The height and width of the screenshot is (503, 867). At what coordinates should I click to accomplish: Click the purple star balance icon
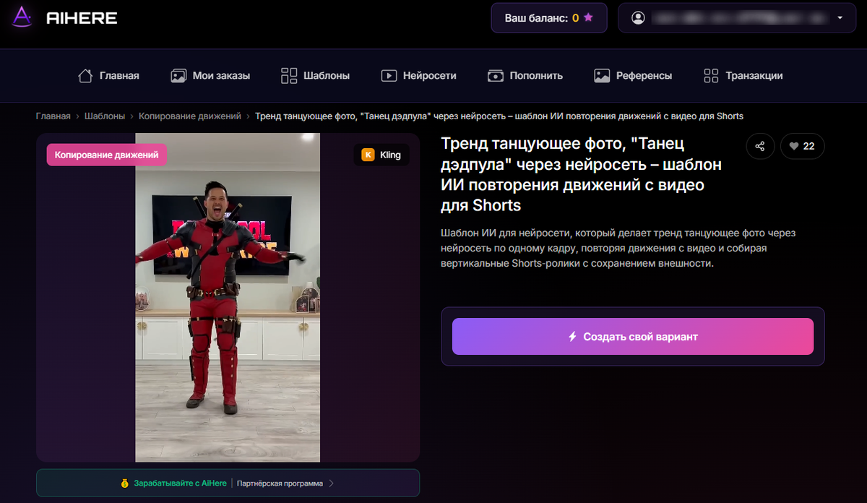tap(588, 18)
